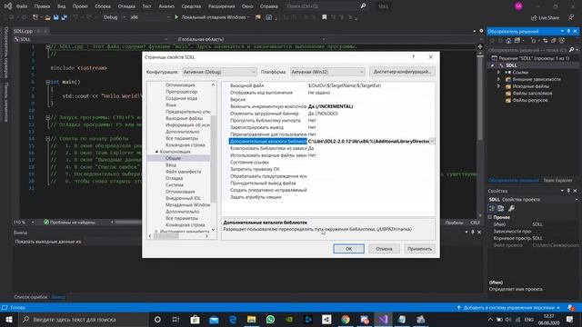This screenshot has height=327, width=582.
Task: Switch to Team Explorer tab
Action: 557,180
